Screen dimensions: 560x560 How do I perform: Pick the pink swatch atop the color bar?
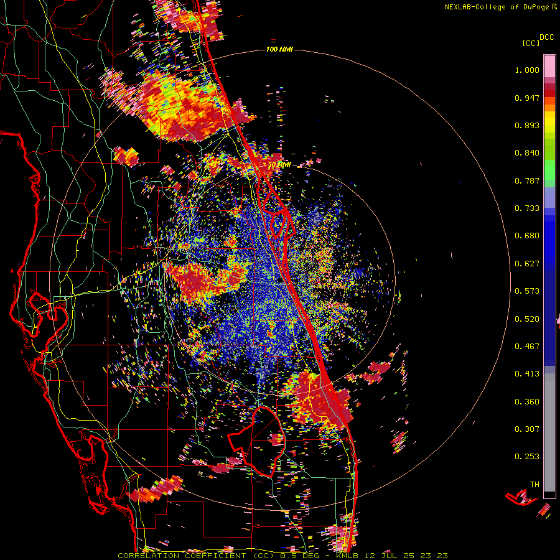coord(549,66)
